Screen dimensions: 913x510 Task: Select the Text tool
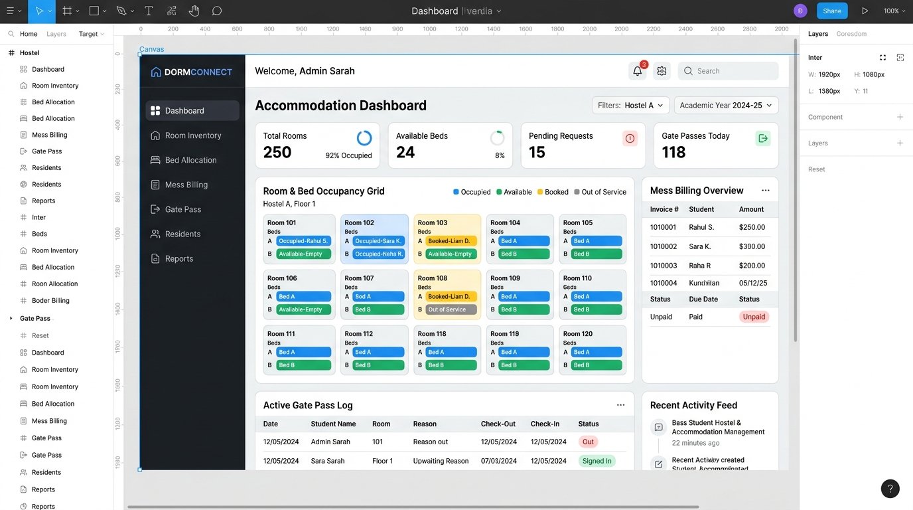tap(149, 11)
